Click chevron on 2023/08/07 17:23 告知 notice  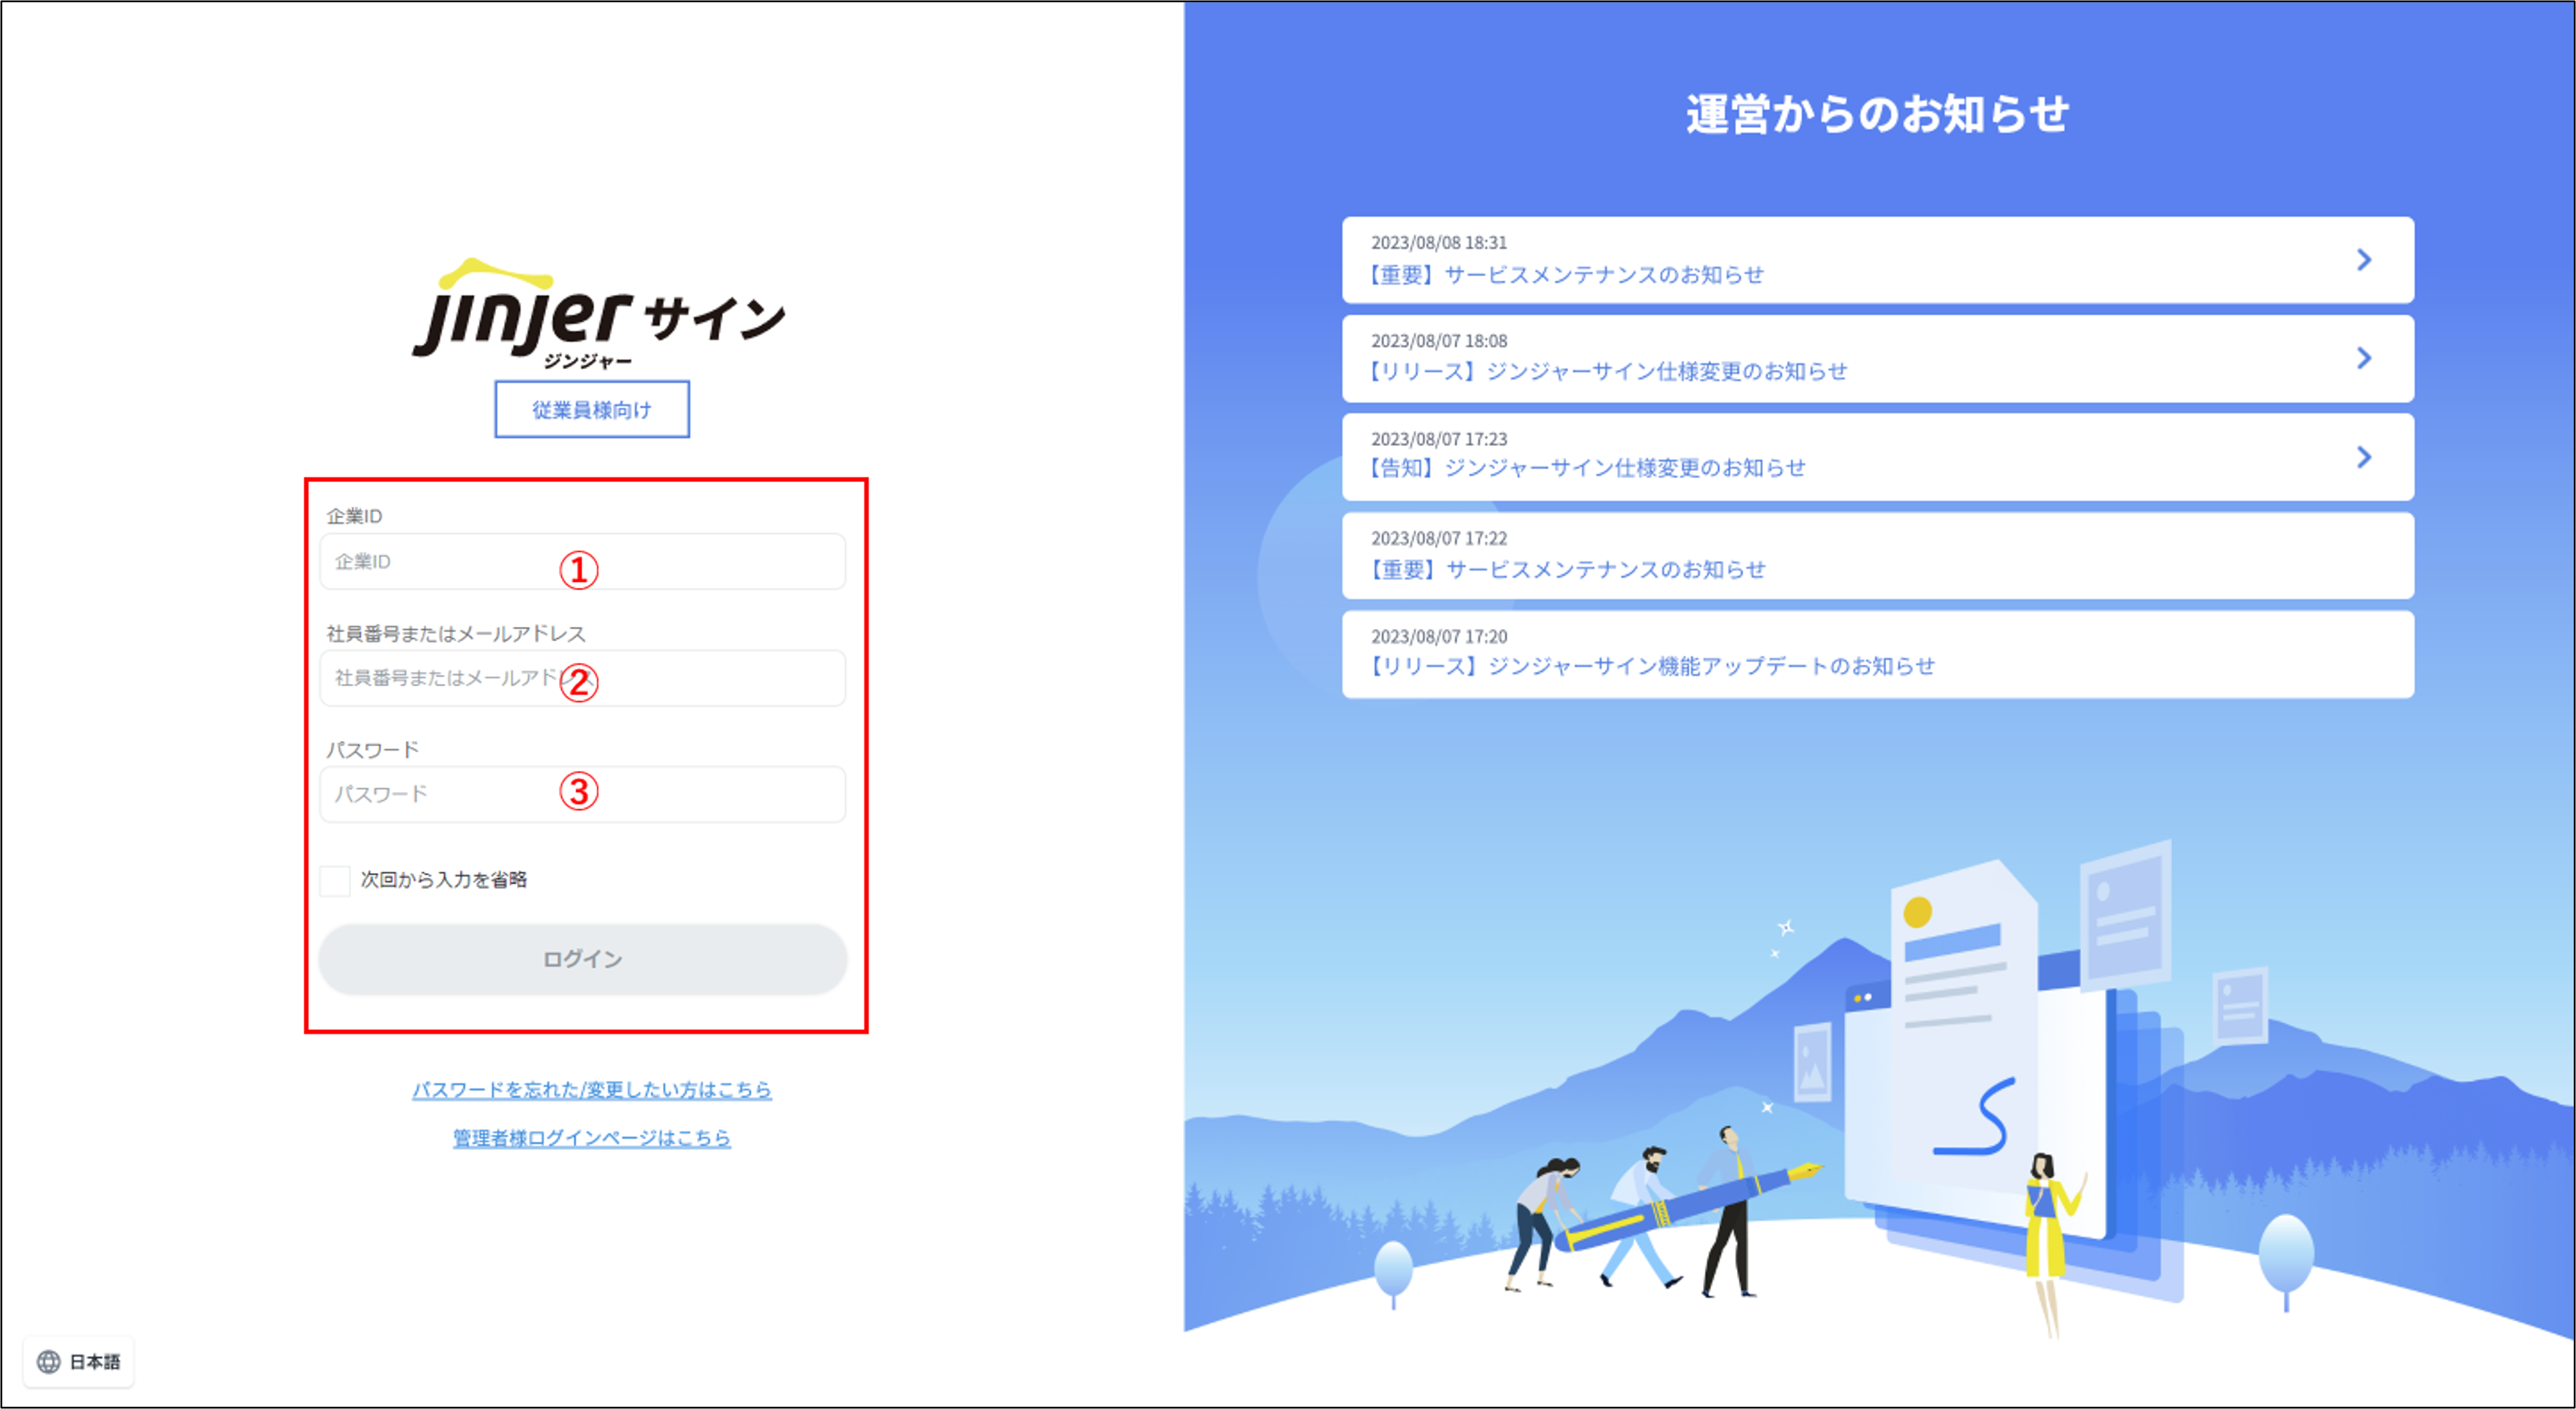click(2363, 457)
